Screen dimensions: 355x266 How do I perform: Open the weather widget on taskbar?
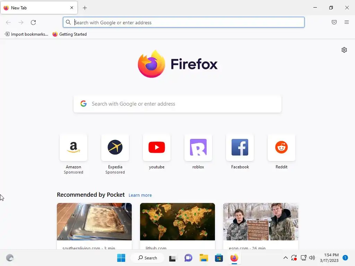click(x=9, y=258)
